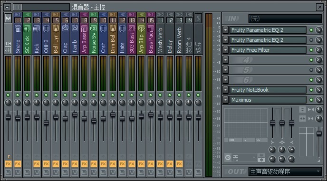Screen dimensions: 327x181
Task: Click the M icon above the 主控 strip
Action: pyautogui.click(x=8, y=19)
